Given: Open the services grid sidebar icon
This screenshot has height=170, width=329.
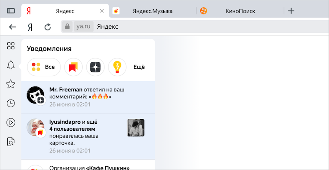Looking at the screenshot, I should (11, 45).
